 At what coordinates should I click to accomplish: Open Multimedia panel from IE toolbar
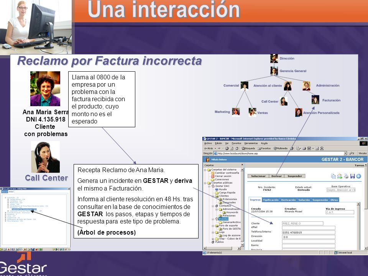click(281, 148)
